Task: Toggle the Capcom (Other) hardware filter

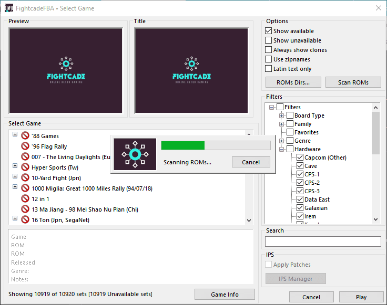Action: coord(300,157)
